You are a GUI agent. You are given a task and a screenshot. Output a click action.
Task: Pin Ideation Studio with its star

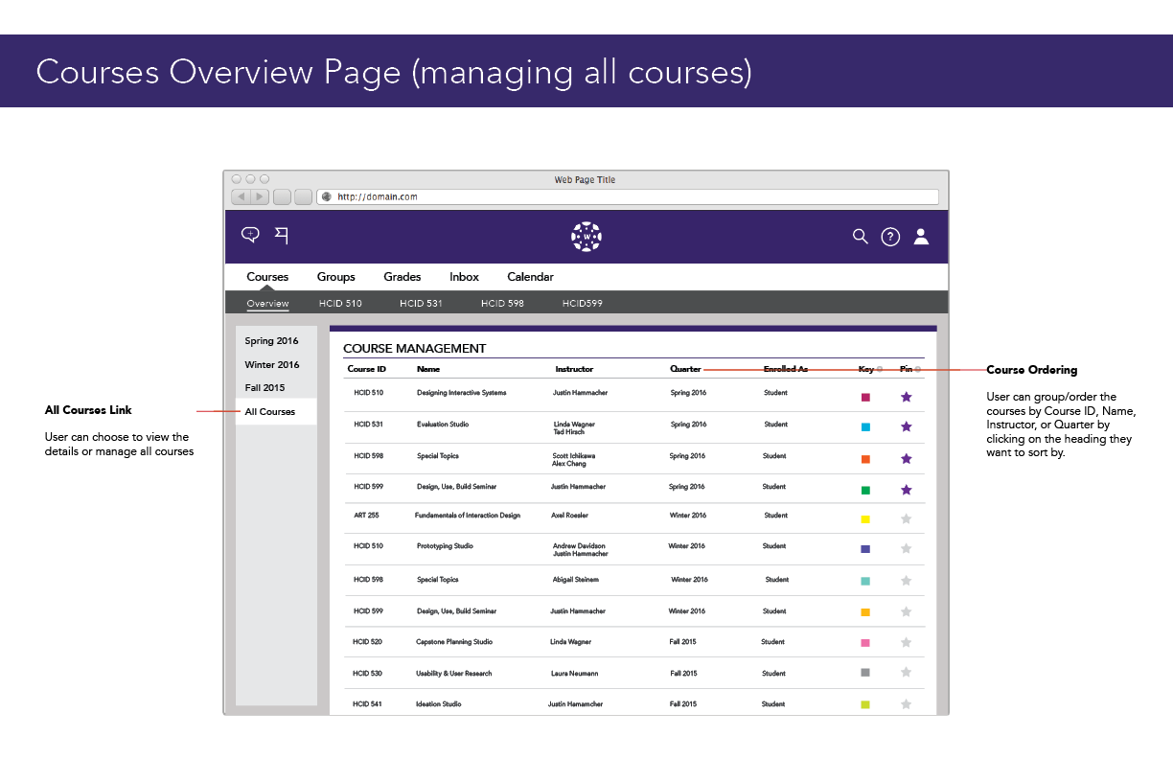coord(907,704)
